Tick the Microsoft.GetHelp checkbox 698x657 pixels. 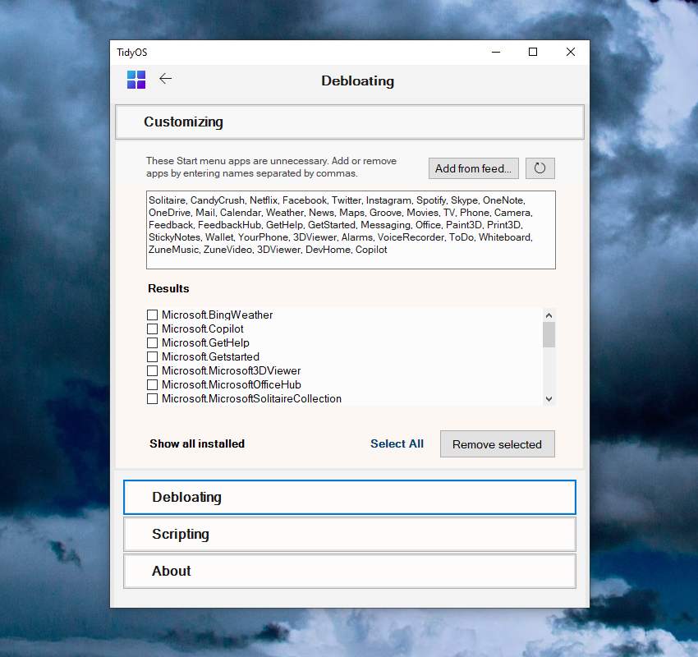coord(152,342)
